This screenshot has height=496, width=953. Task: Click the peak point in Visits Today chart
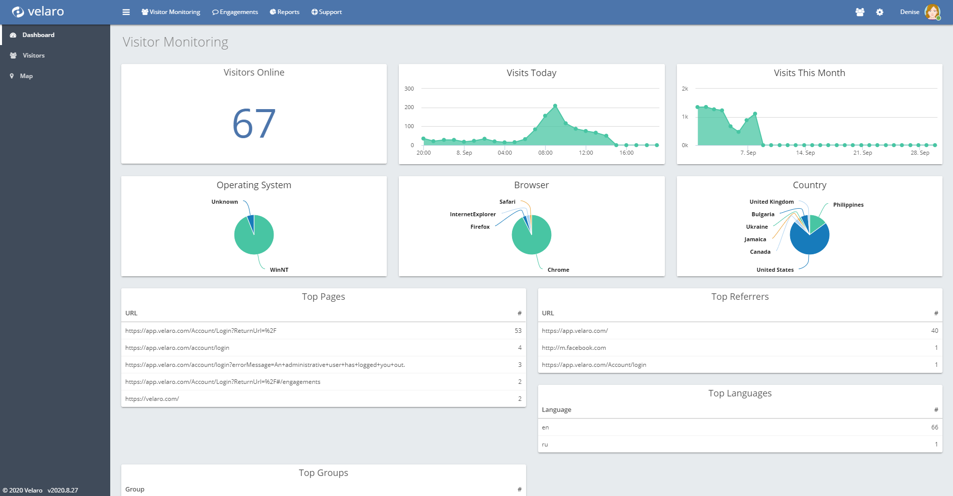tap(555, 106)
